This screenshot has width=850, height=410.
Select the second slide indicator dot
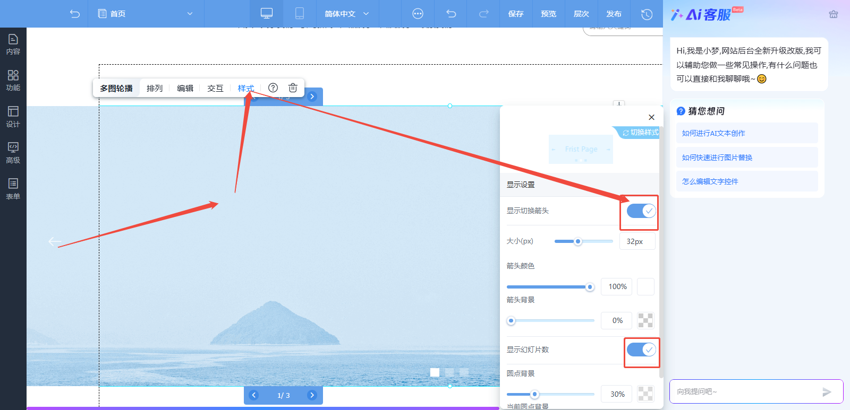pyautogui.click(x=449, y=372)
